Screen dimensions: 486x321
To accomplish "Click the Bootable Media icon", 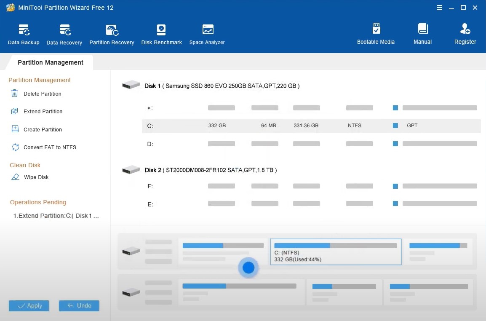I will [376, 34].
